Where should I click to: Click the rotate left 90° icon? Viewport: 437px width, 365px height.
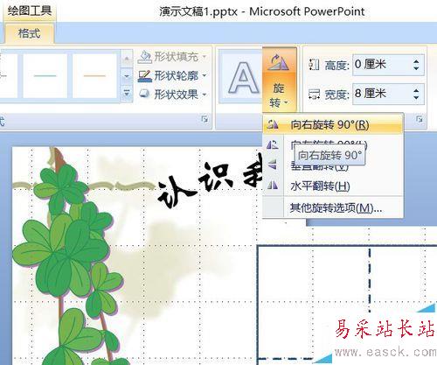[x=273, y=144]
